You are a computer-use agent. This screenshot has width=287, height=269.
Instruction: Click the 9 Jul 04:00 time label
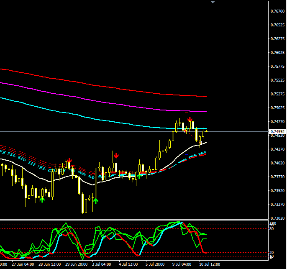tap(182, 264)
